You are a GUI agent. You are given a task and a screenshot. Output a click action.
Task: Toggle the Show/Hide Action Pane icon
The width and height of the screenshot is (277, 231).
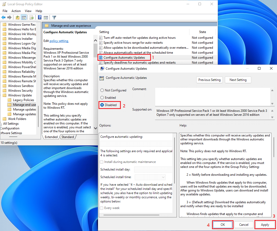[x=46, y=17]
